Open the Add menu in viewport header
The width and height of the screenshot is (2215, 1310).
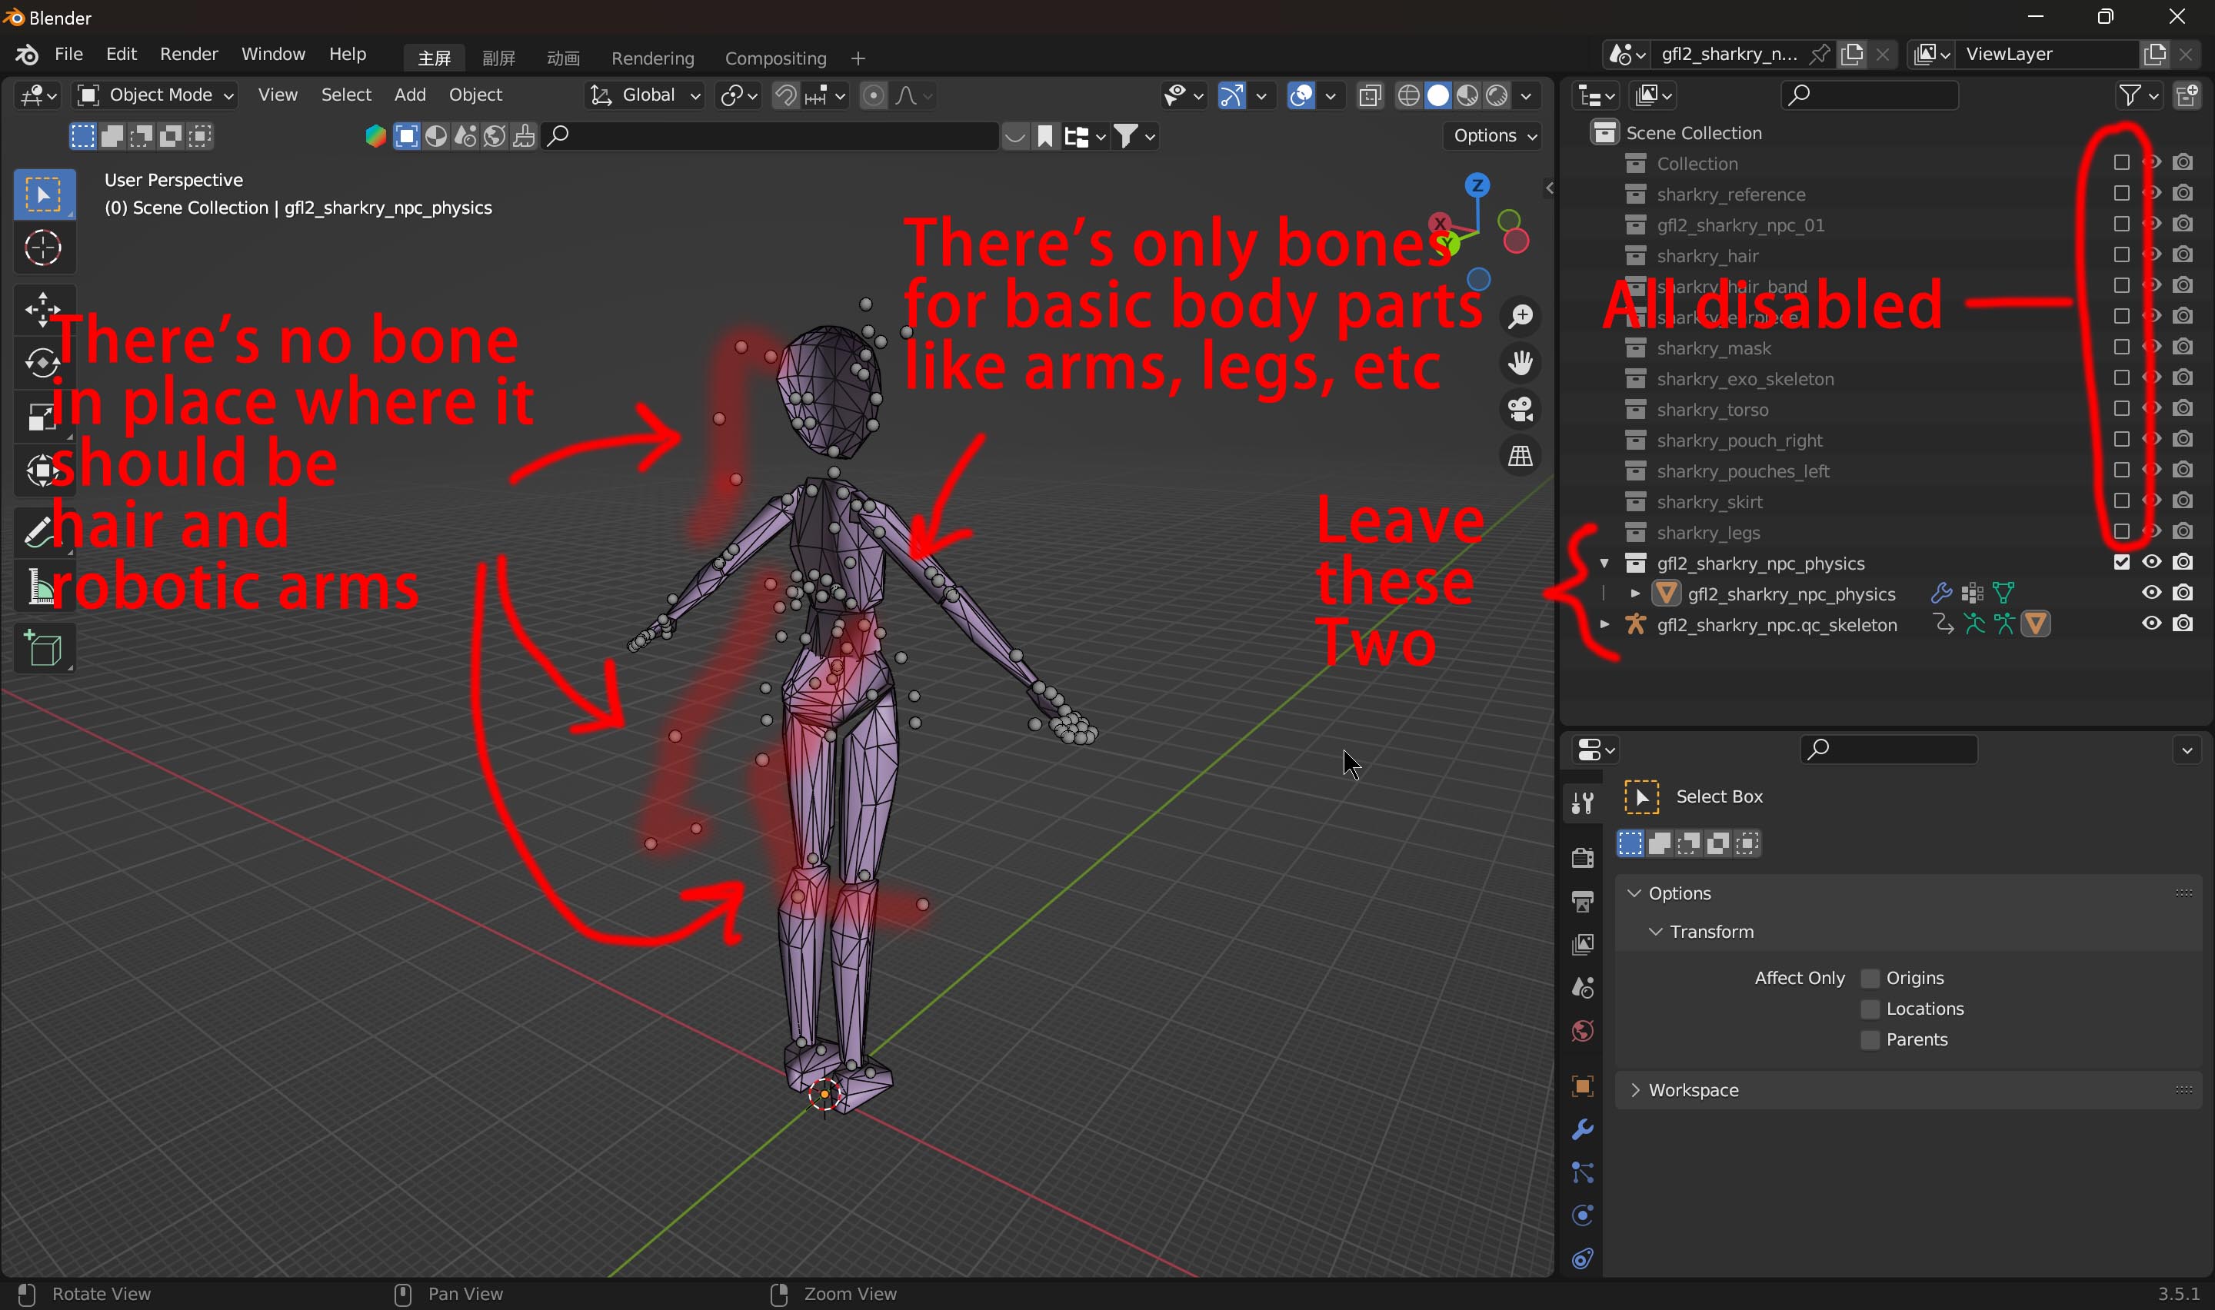(410, 95)
